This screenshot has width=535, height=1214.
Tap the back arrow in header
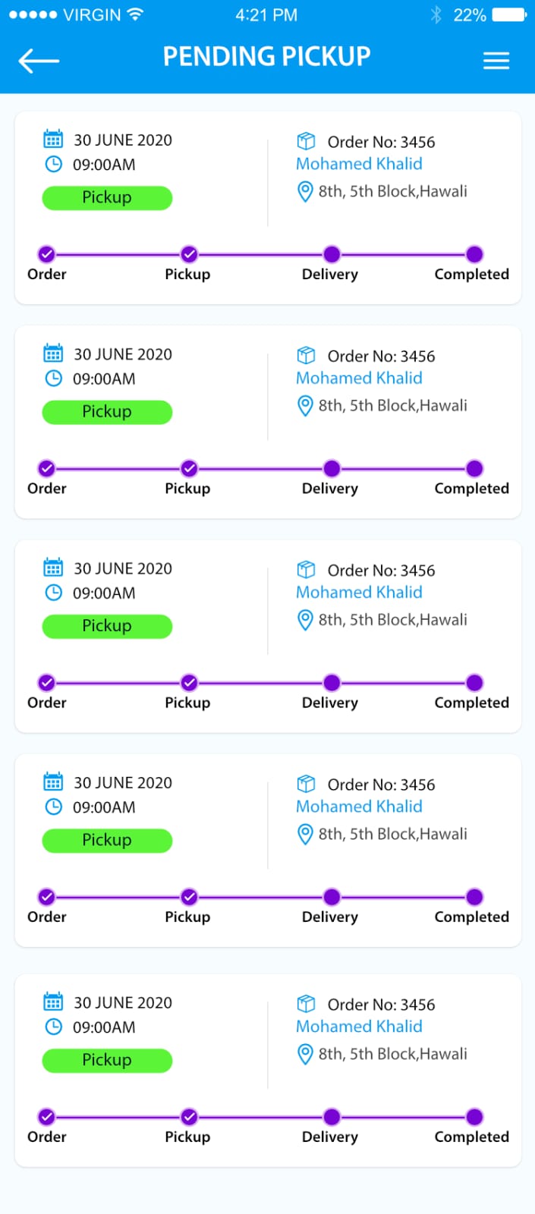click(x=39, y=61)
